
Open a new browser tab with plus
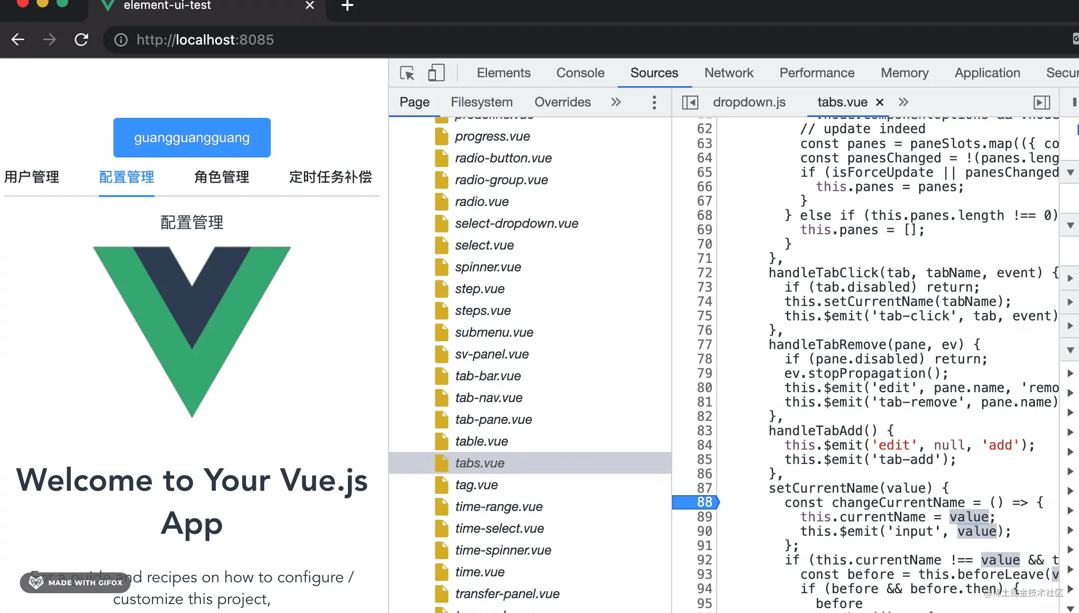pos(347,5)
